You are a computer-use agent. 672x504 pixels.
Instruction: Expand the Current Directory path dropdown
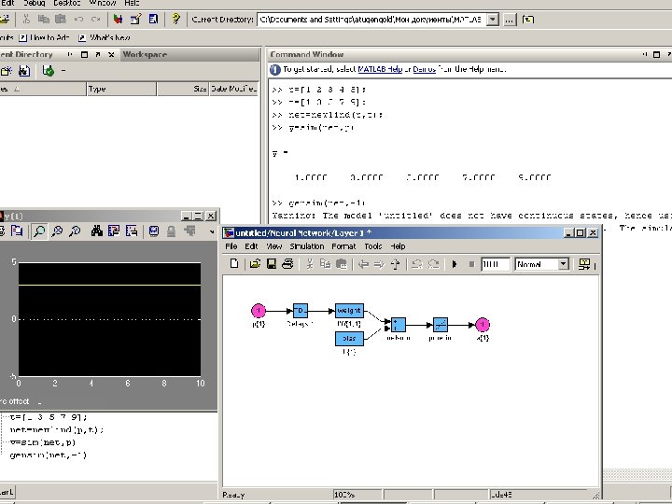[x=494, y=20]
